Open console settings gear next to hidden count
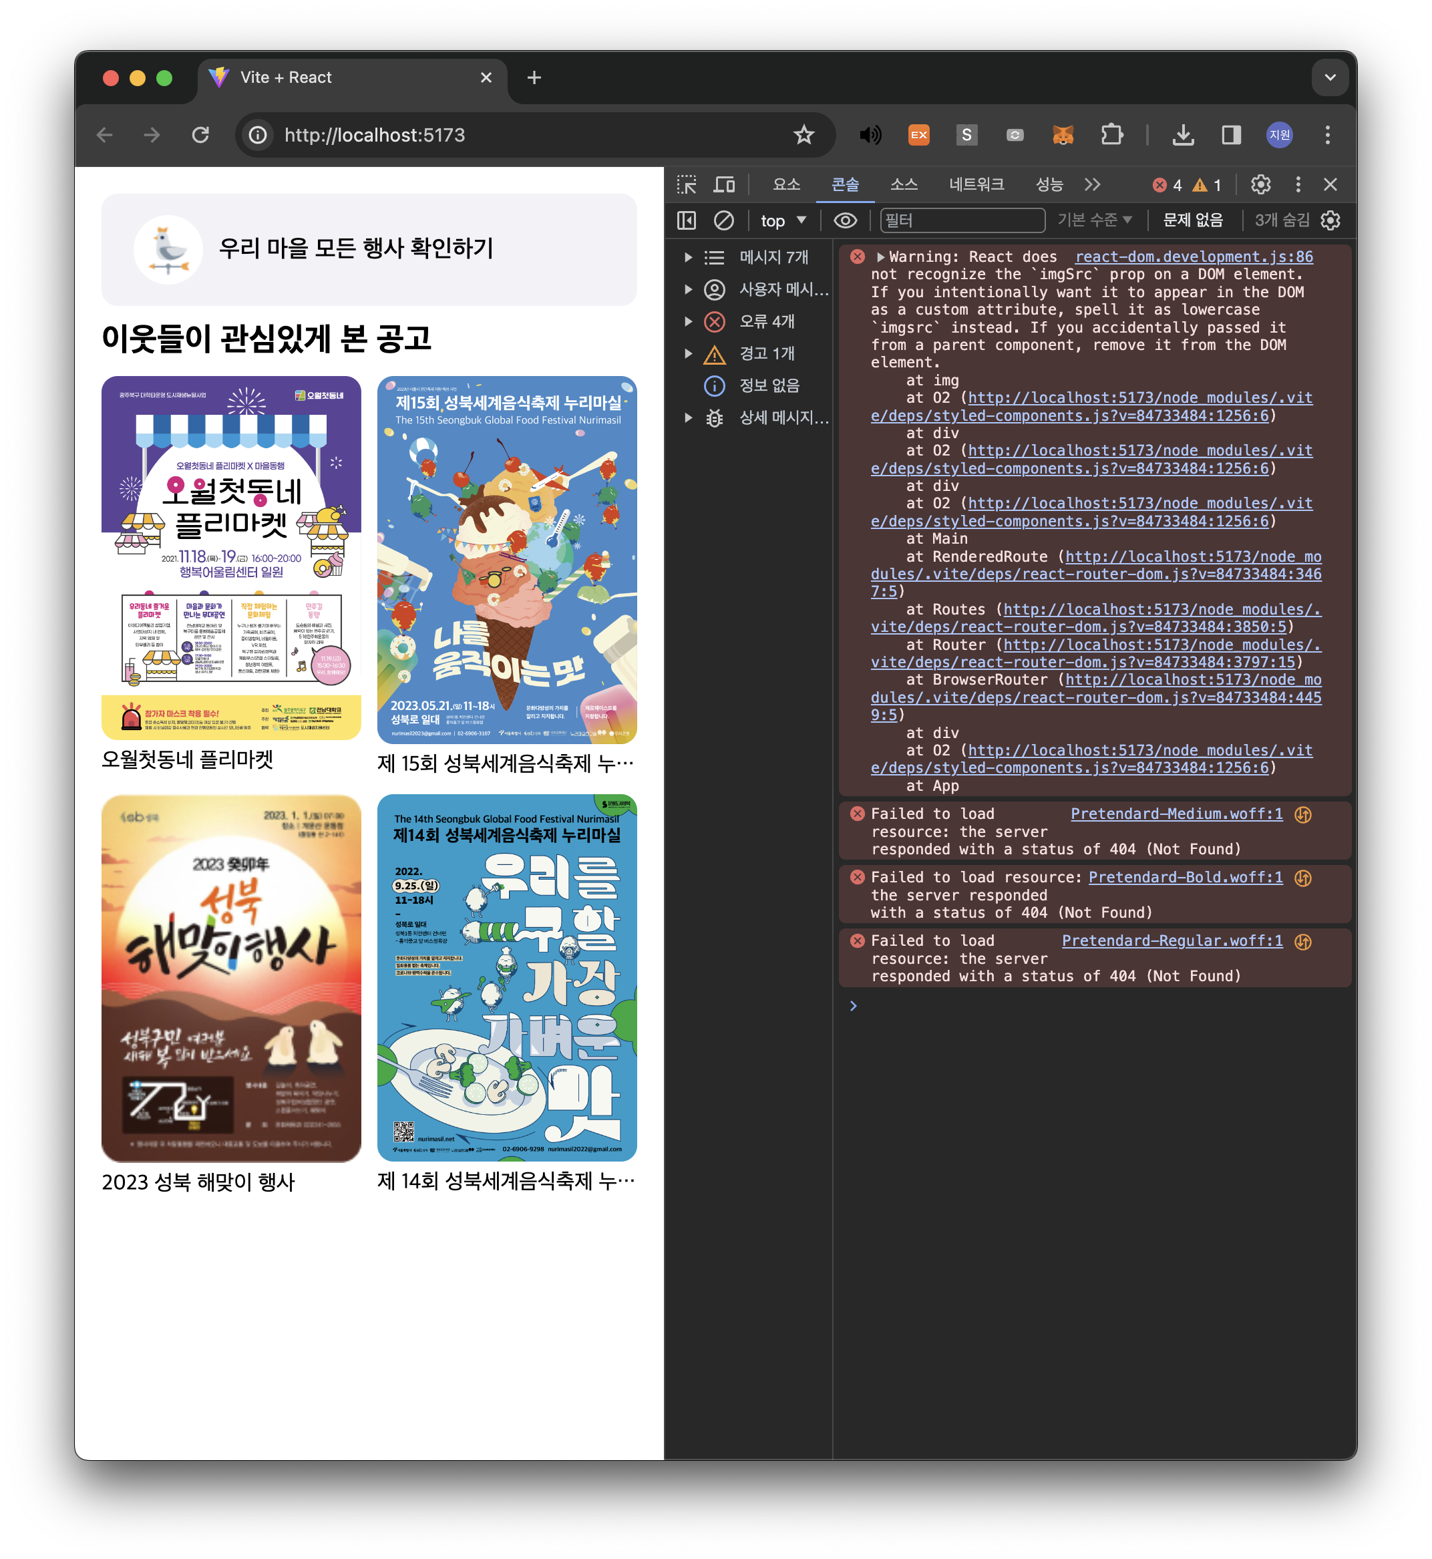 tap(1330, 221)
